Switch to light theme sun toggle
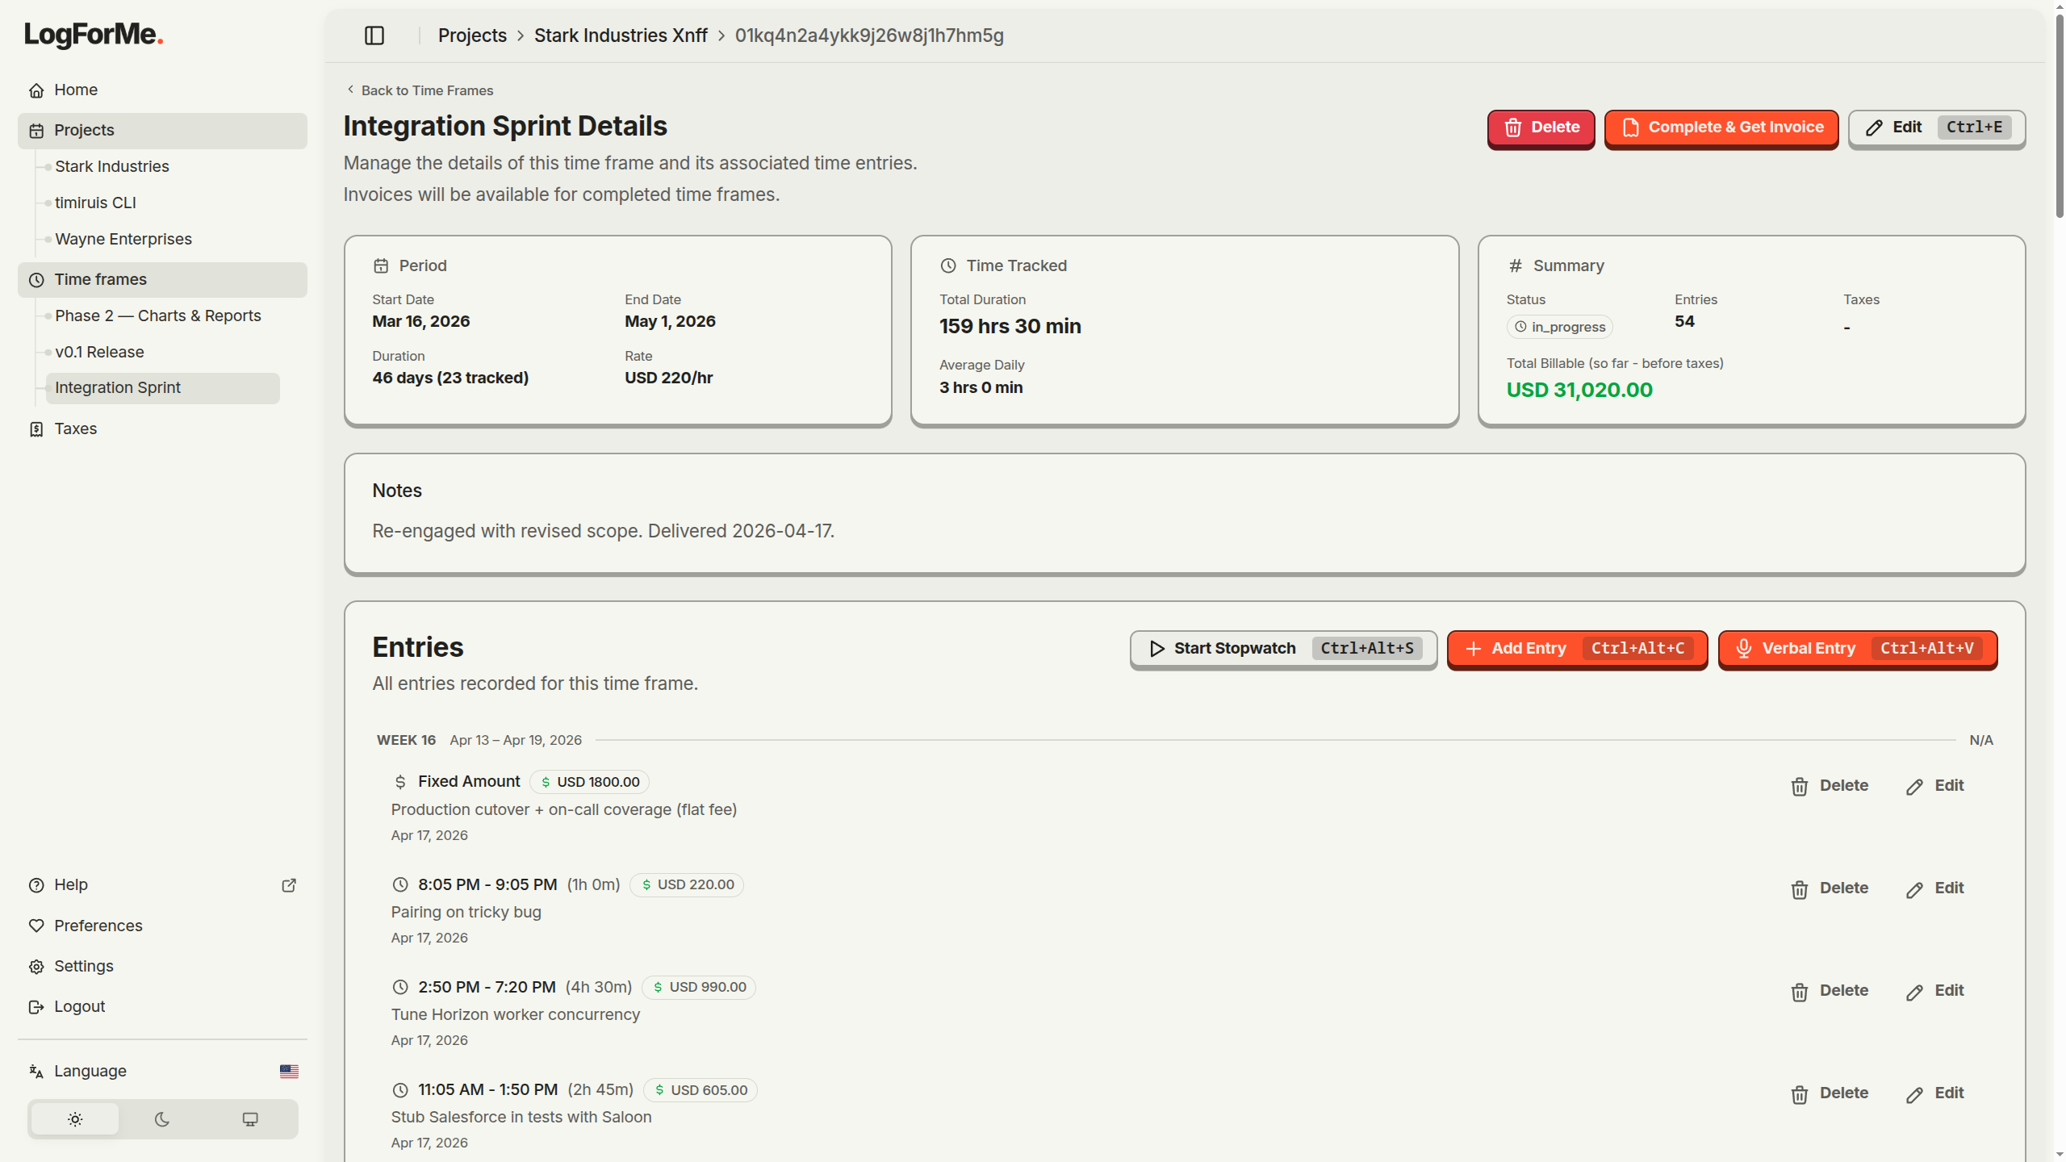2066x1162 pixels. 75,1119
